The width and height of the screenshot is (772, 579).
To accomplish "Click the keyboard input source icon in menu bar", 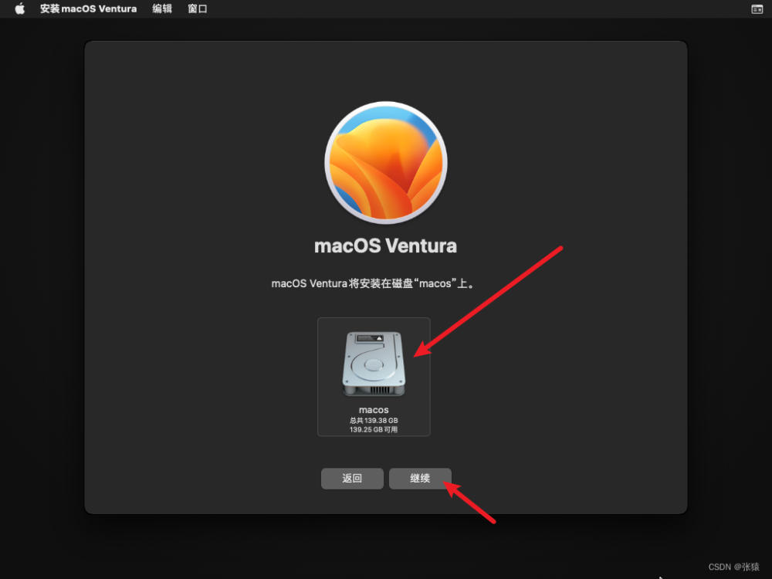I will [757, 8].
